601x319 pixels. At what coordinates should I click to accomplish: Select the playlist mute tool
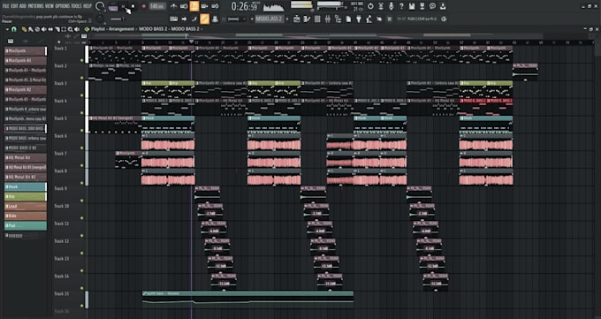tap(43, 29)
